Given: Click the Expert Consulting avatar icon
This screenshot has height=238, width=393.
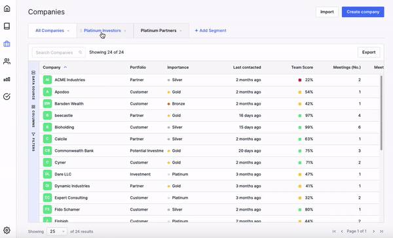Looking at the screenshot, I should pos(47,197).
